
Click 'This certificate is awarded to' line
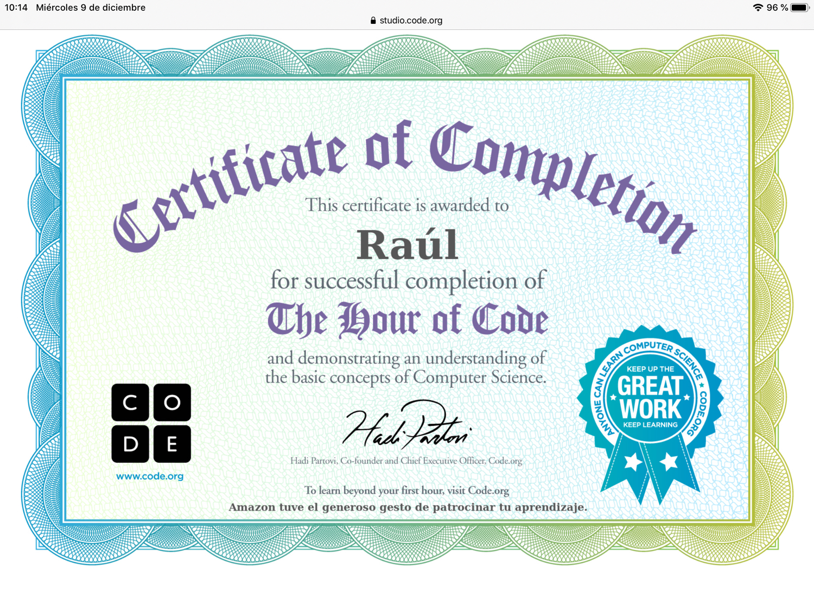click(x=407, y=205)
